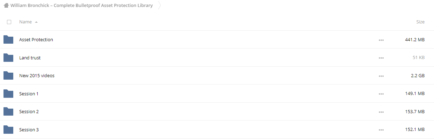The image size is (434, 139).
Task: Click the home icon in breadcrumb
Action: coord(6,6)
